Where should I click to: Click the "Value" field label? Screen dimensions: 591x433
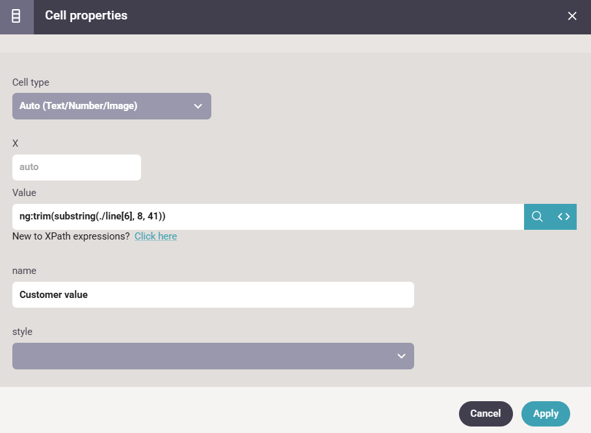24,193
